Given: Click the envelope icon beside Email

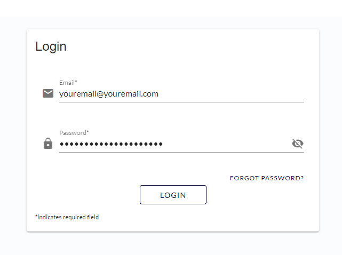Looking at the screenshot, I should pos(48,93).
